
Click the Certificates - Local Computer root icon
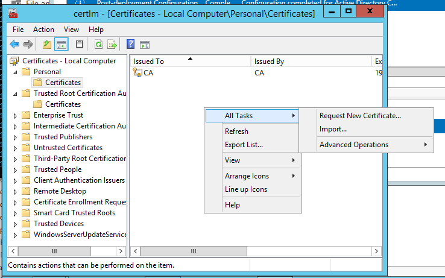pos(14,61)
